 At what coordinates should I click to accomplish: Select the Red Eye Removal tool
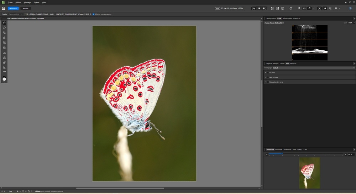click(4, 38)
